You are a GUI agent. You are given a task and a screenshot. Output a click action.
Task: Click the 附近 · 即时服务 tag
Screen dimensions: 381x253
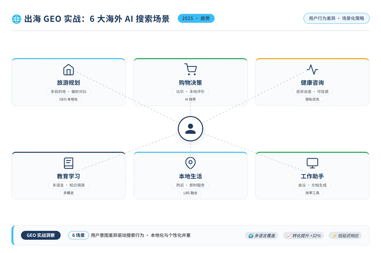190,185
